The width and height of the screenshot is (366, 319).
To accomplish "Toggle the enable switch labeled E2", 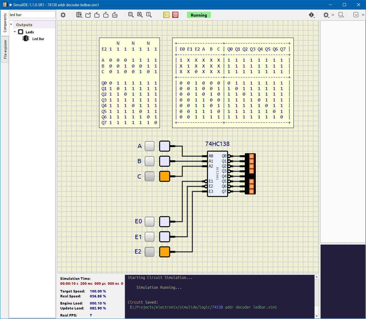I will pos(150,252).
